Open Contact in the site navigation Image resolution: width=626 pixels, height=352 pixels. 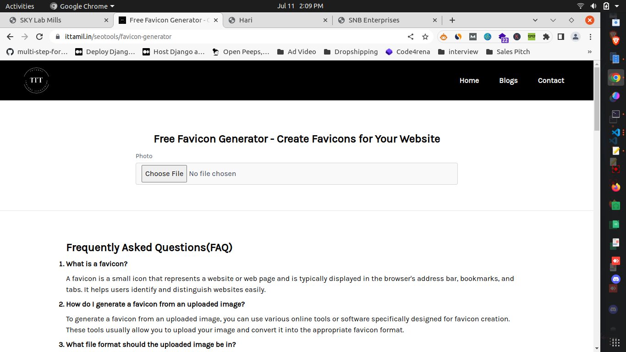point(551,81)
